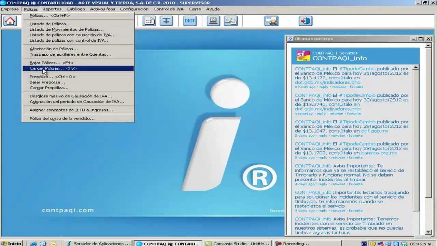Click the news feed inner scrollbar thumb
437x246 pixels.
click(x=415, y=140)
